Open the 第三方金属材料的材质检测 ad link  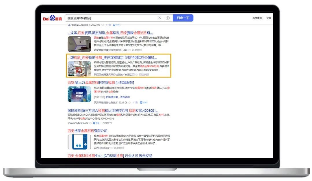click(101, 82)
